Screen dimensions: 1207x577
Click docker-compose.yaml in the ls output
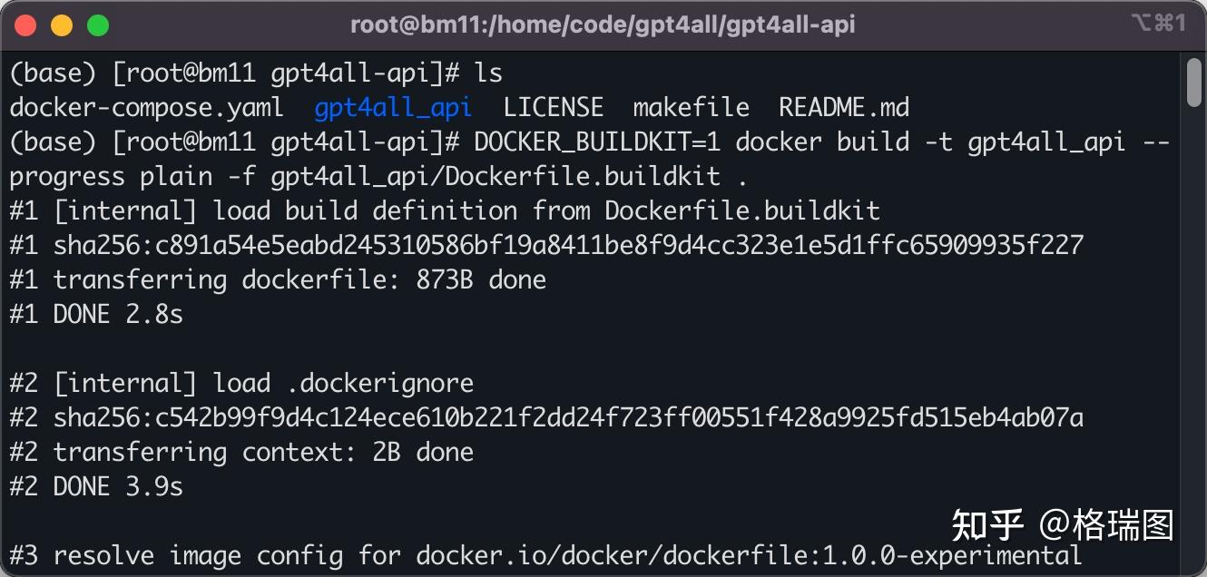146,107
